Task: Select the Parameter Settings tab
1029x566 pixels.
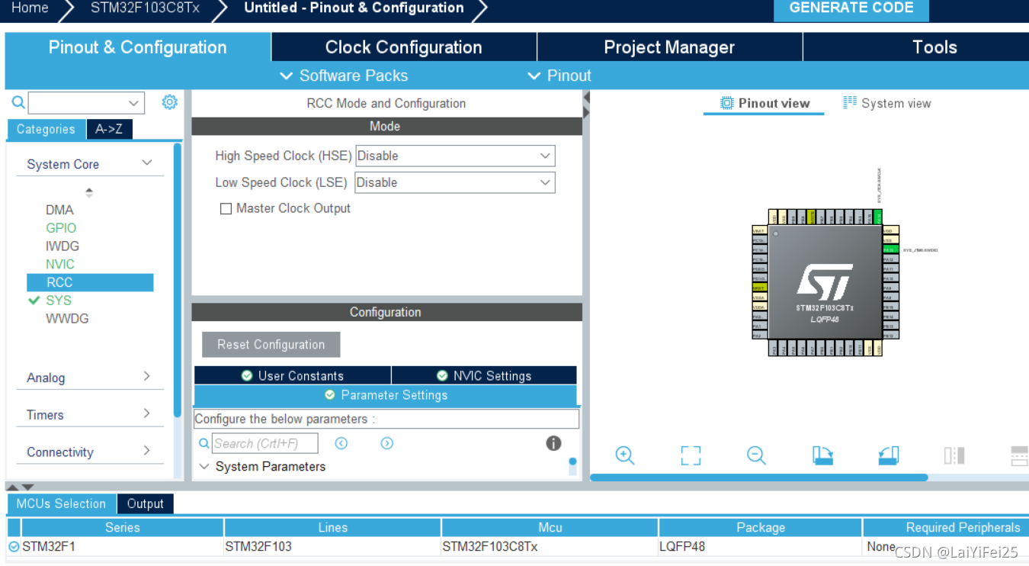Action: [x=386, y=395]
